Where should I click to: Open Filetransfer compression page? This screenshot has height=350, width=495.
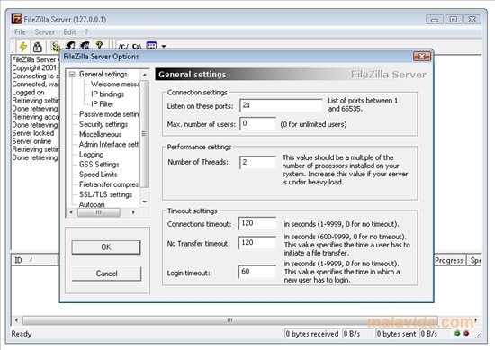[109, 184]
